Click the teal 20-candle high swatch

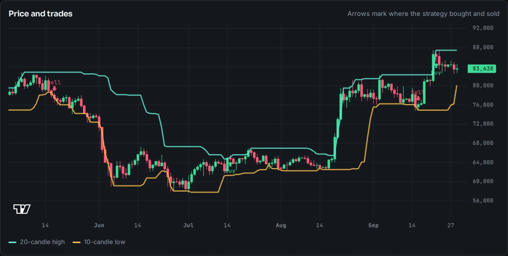[12, 242]
